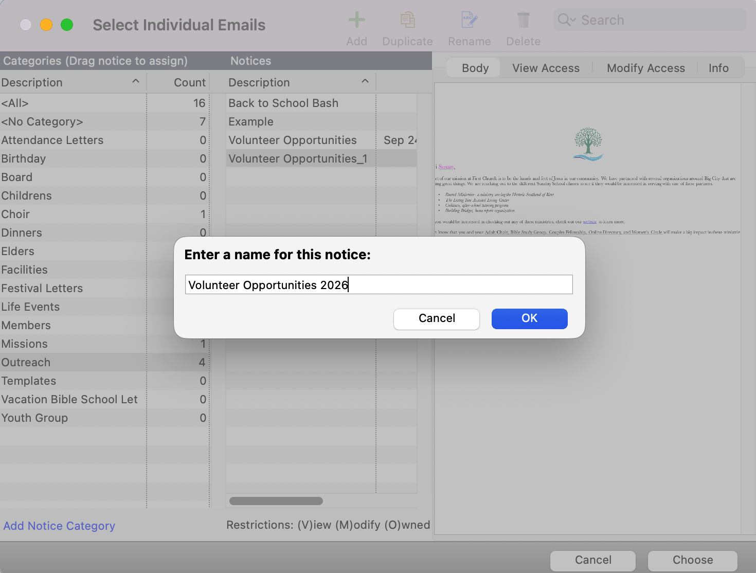756x573 pixels.
Task: Click the website link in body preview
Action: [589, 222]
